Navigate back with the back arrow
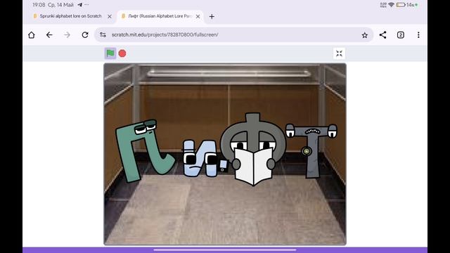This screenshot has width=450, height=253. 49,35
